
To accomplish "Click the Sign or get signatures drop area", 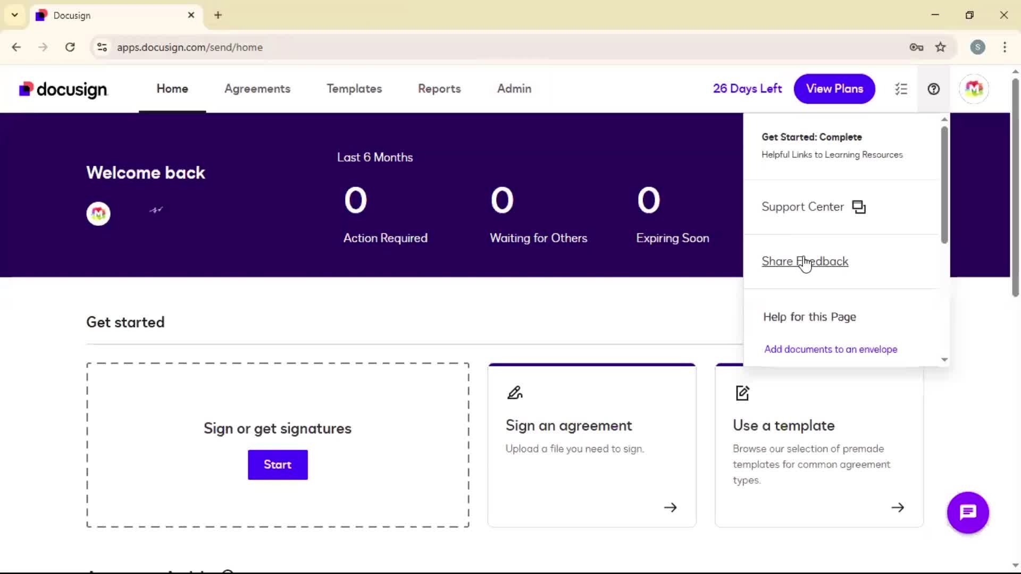I will (x=278, y=445).
